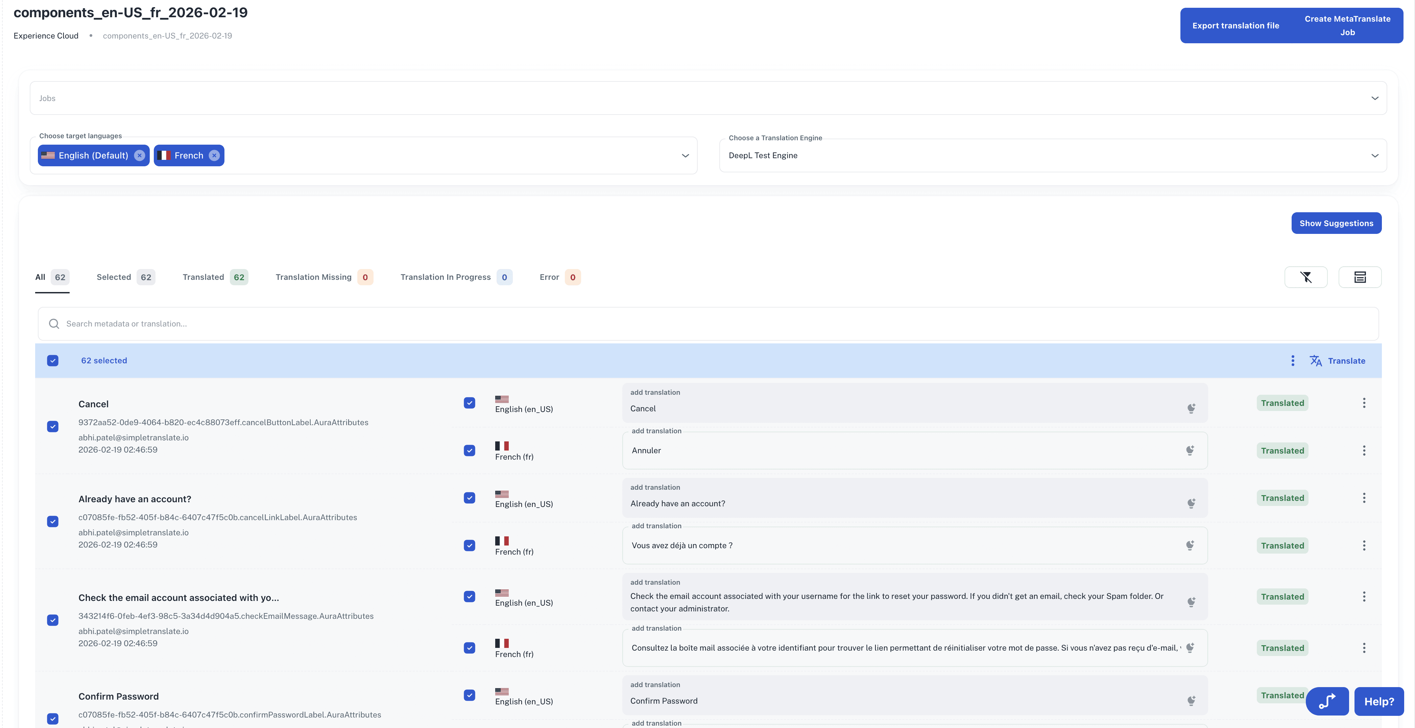Click suggestion icon in Confirm Password field

click(x=1191, y=701)
